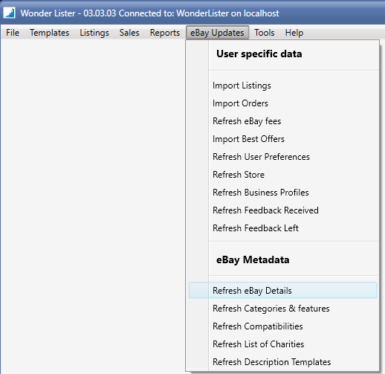Select the highlighted Refresh eBay Details item

click(282, 290)
